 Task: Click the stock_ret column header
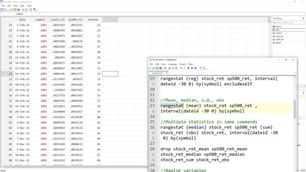[57, 20]
